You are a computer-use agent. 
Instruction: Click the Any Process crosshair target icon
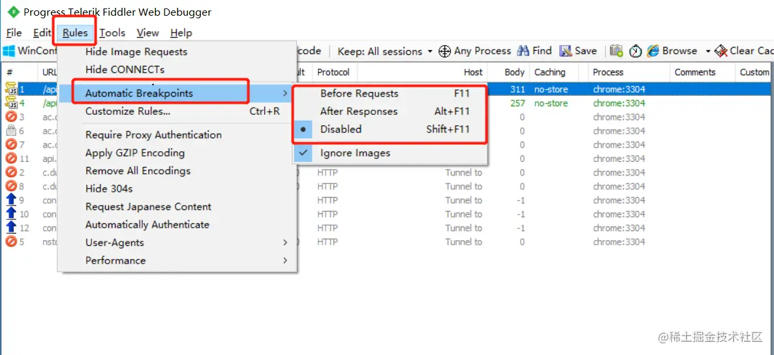444,51
